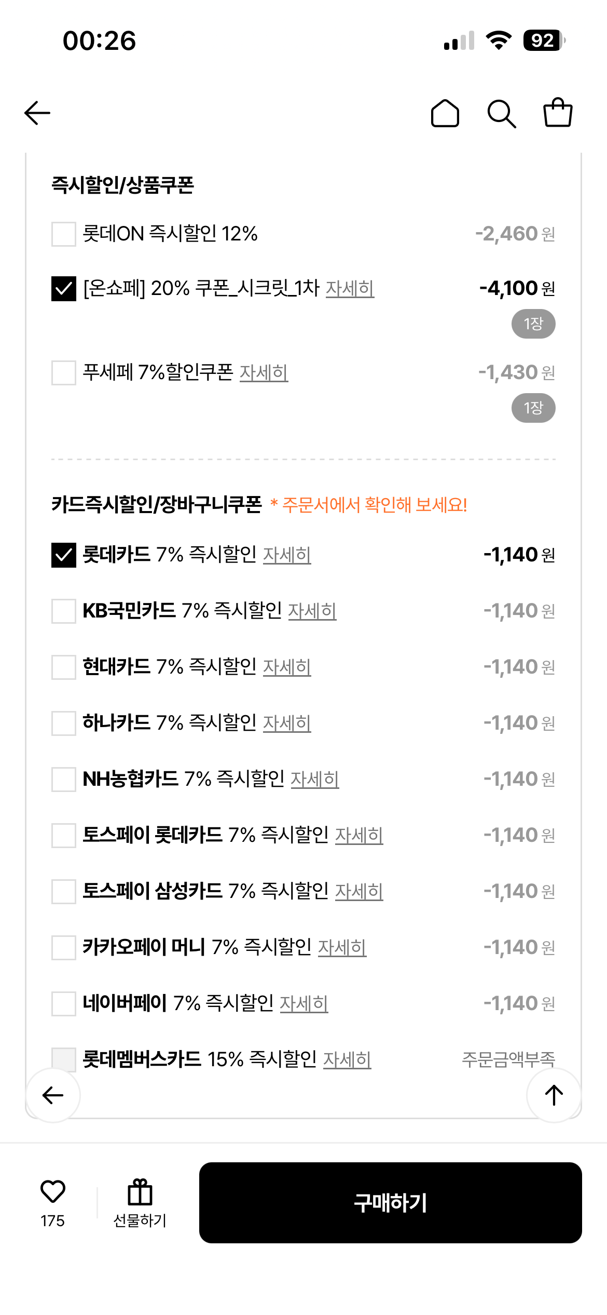The width and height of the screenshot is (607, 1315).
Task: View 자세히 details for 카카오페이 머니
Action: pos(342,947)
